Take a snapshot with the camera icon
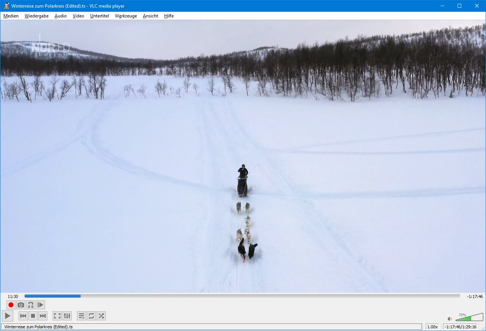The width and height of the screenshot is (486, 331). click(21, 305)
